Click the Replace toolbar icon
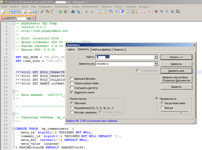 click(78, 12)
